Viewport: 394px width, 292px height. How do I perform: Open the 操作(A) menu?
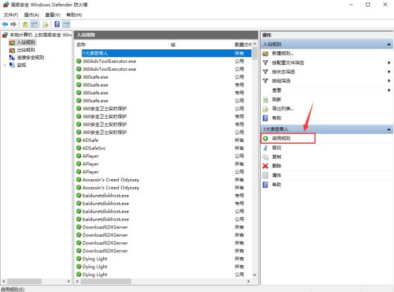pyautogui.click(x=30, y=14)
